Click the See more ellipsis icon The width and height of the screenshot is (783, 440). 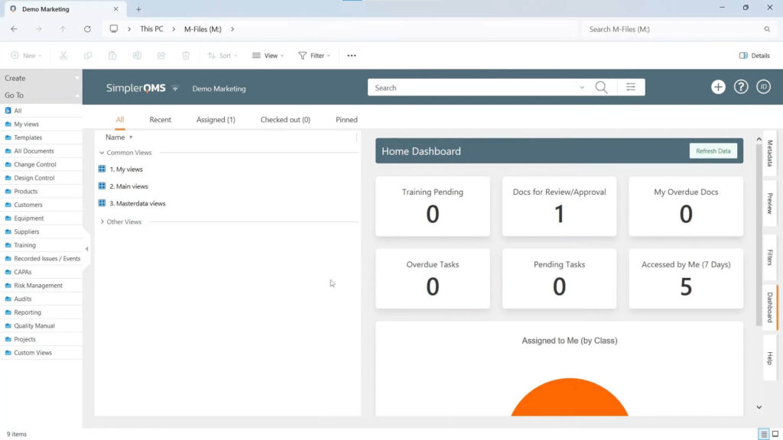352,56
